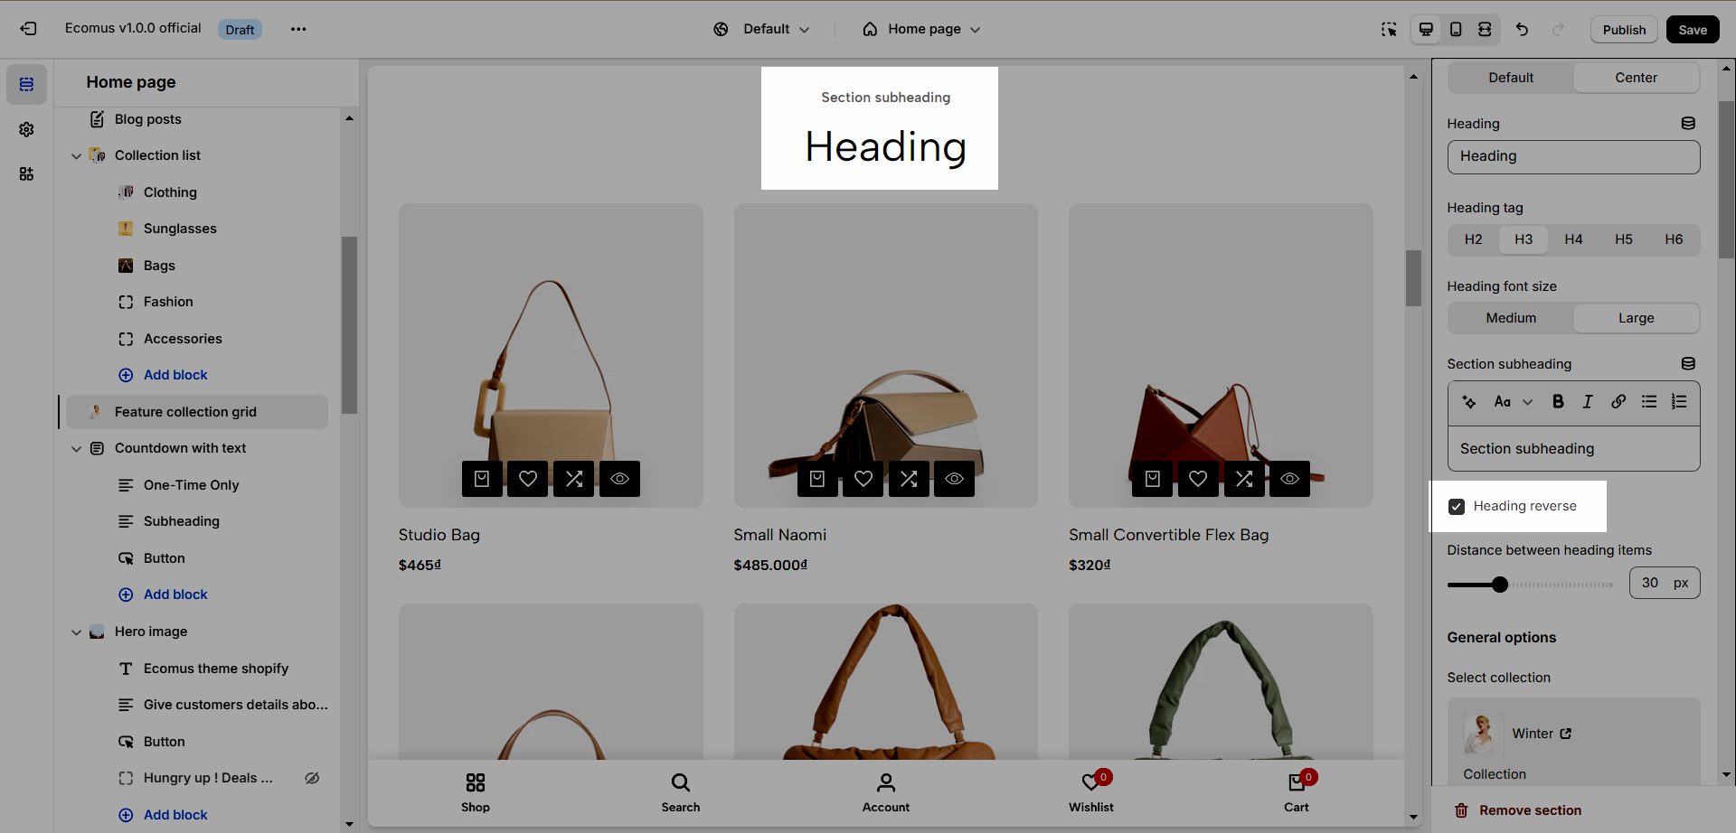The width and height of the screenshot is (1736, 833).
Task: Open Theme settings gear in sidebar
Action: pos(26,129)
